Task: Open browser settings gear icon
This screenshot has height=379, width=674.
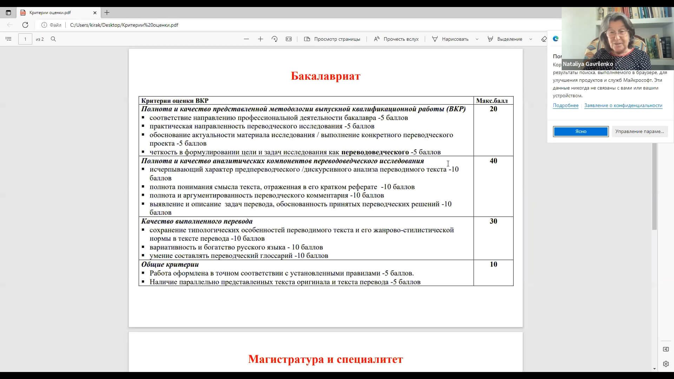Action: pyautogui.click(x=666, y=364)
